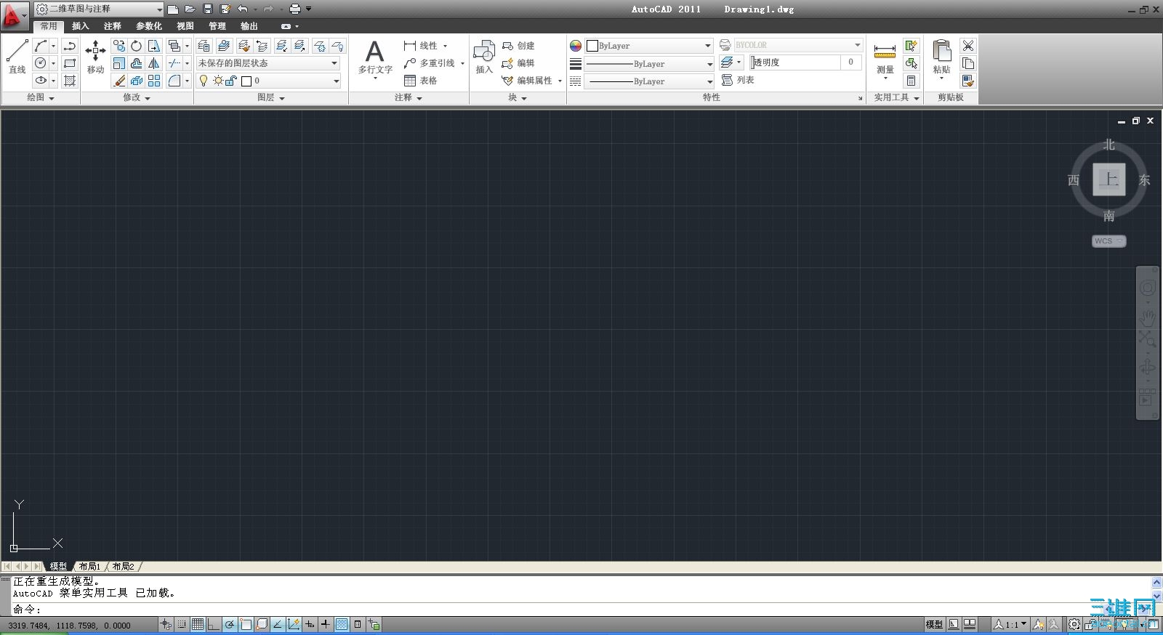The height and width of the screenshot is (635, 1163).
Task: Toggle Object Snap Tracking in status bar
Action: point(278,624)
